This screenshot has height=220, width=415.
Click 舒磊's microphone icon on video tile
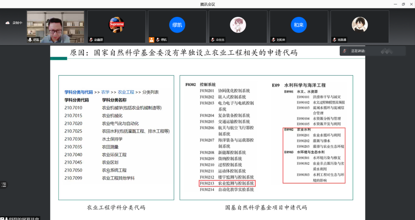(30, 40)
